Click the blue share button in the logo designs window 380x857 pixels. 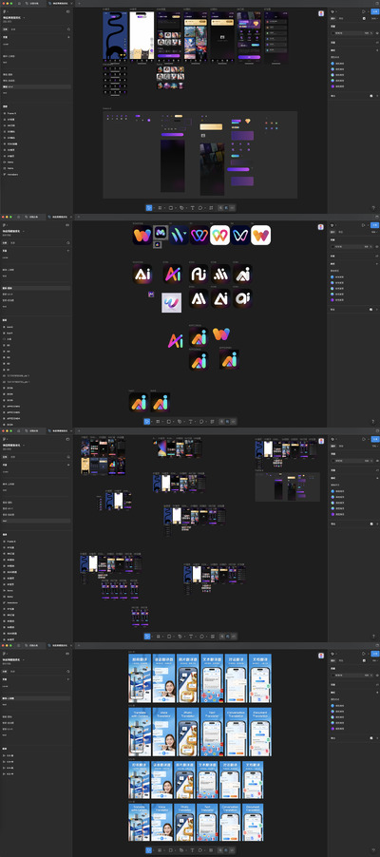click(x=374, y=225)
